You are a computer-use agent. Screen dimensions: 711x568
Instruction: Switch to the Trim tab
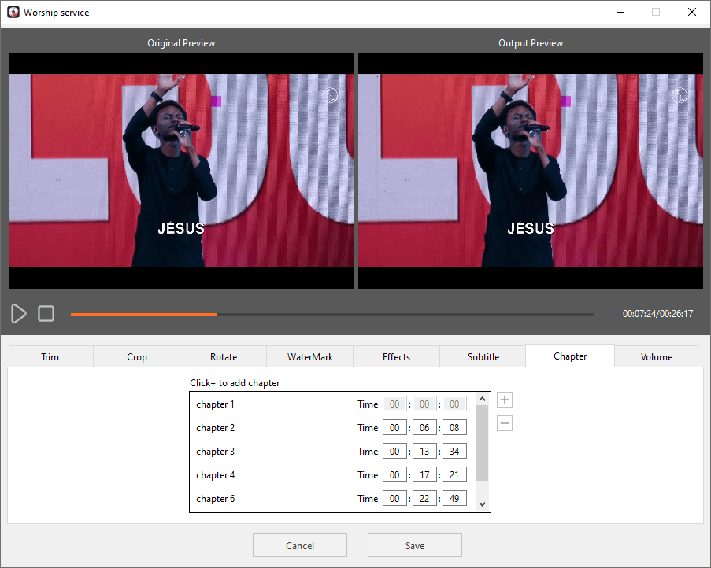point(50,356)
